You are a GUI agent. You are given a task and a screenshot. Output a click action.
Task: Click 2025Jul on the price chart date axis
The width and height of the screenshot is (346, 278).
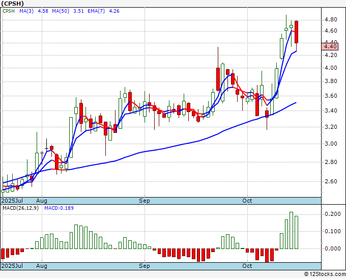point(12,201)
